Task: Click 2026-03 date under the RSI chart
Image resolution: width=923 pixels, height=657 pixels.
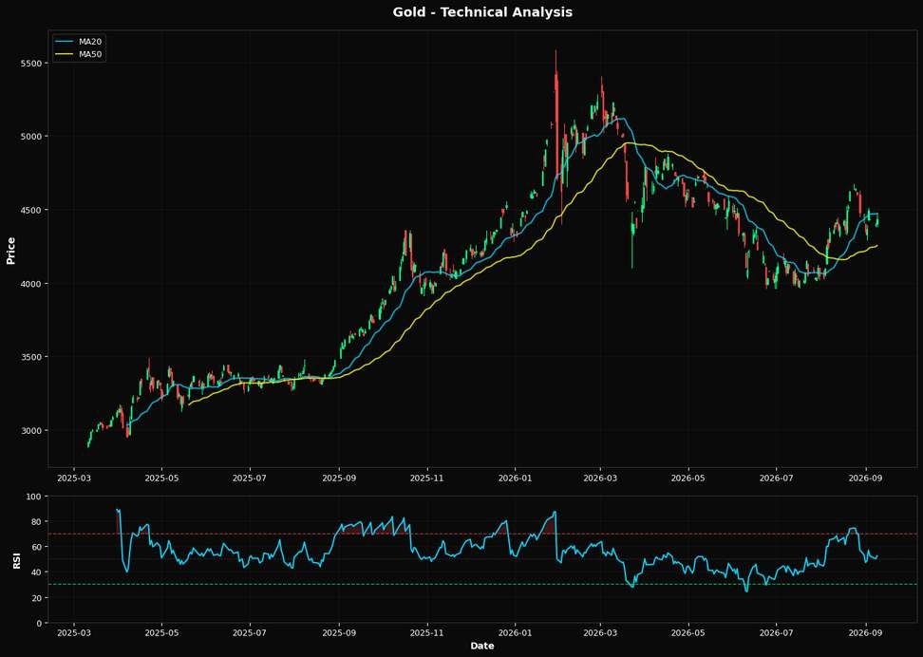Action: [x=600, y=634]
